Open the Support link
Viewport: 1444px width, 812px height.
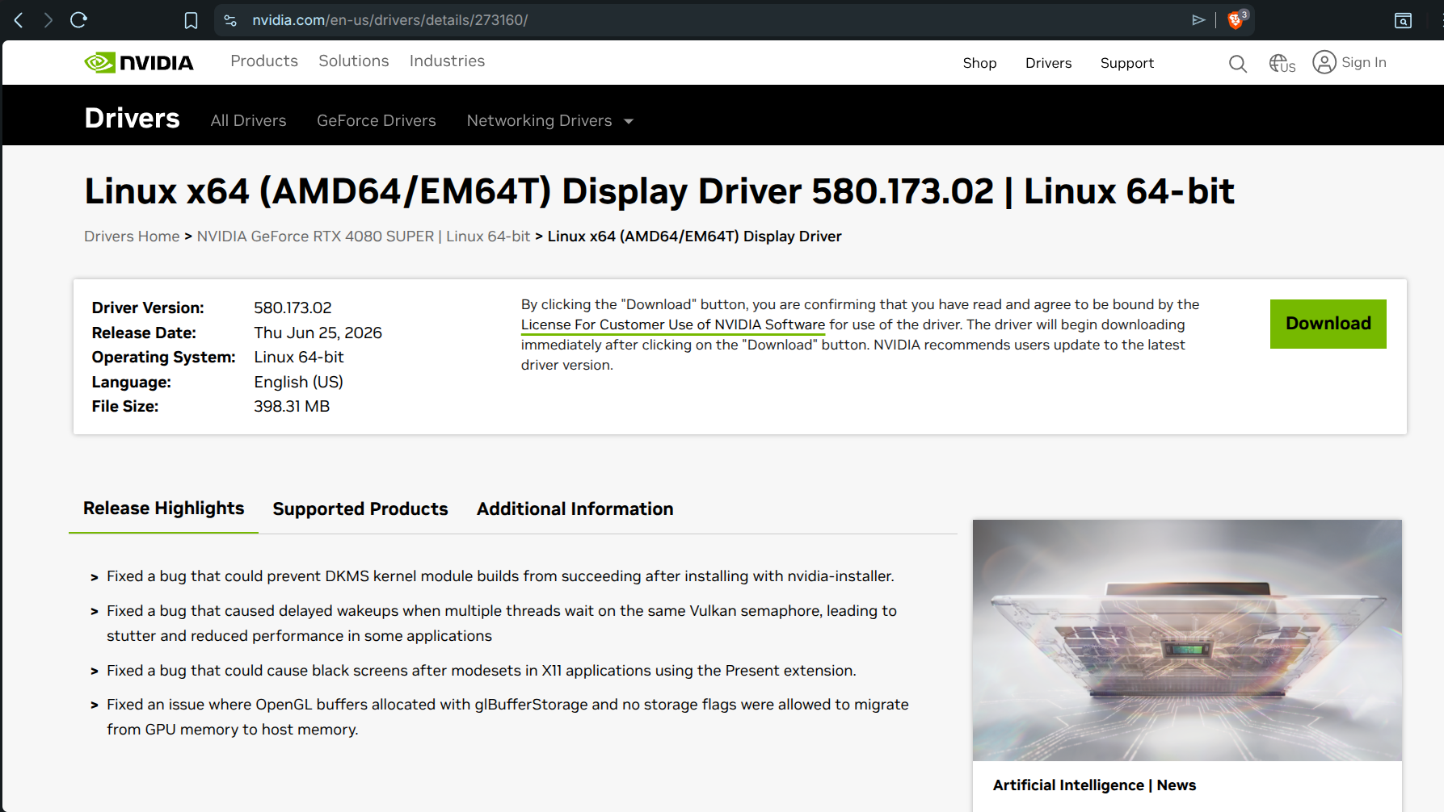(x=1127, y=63)
